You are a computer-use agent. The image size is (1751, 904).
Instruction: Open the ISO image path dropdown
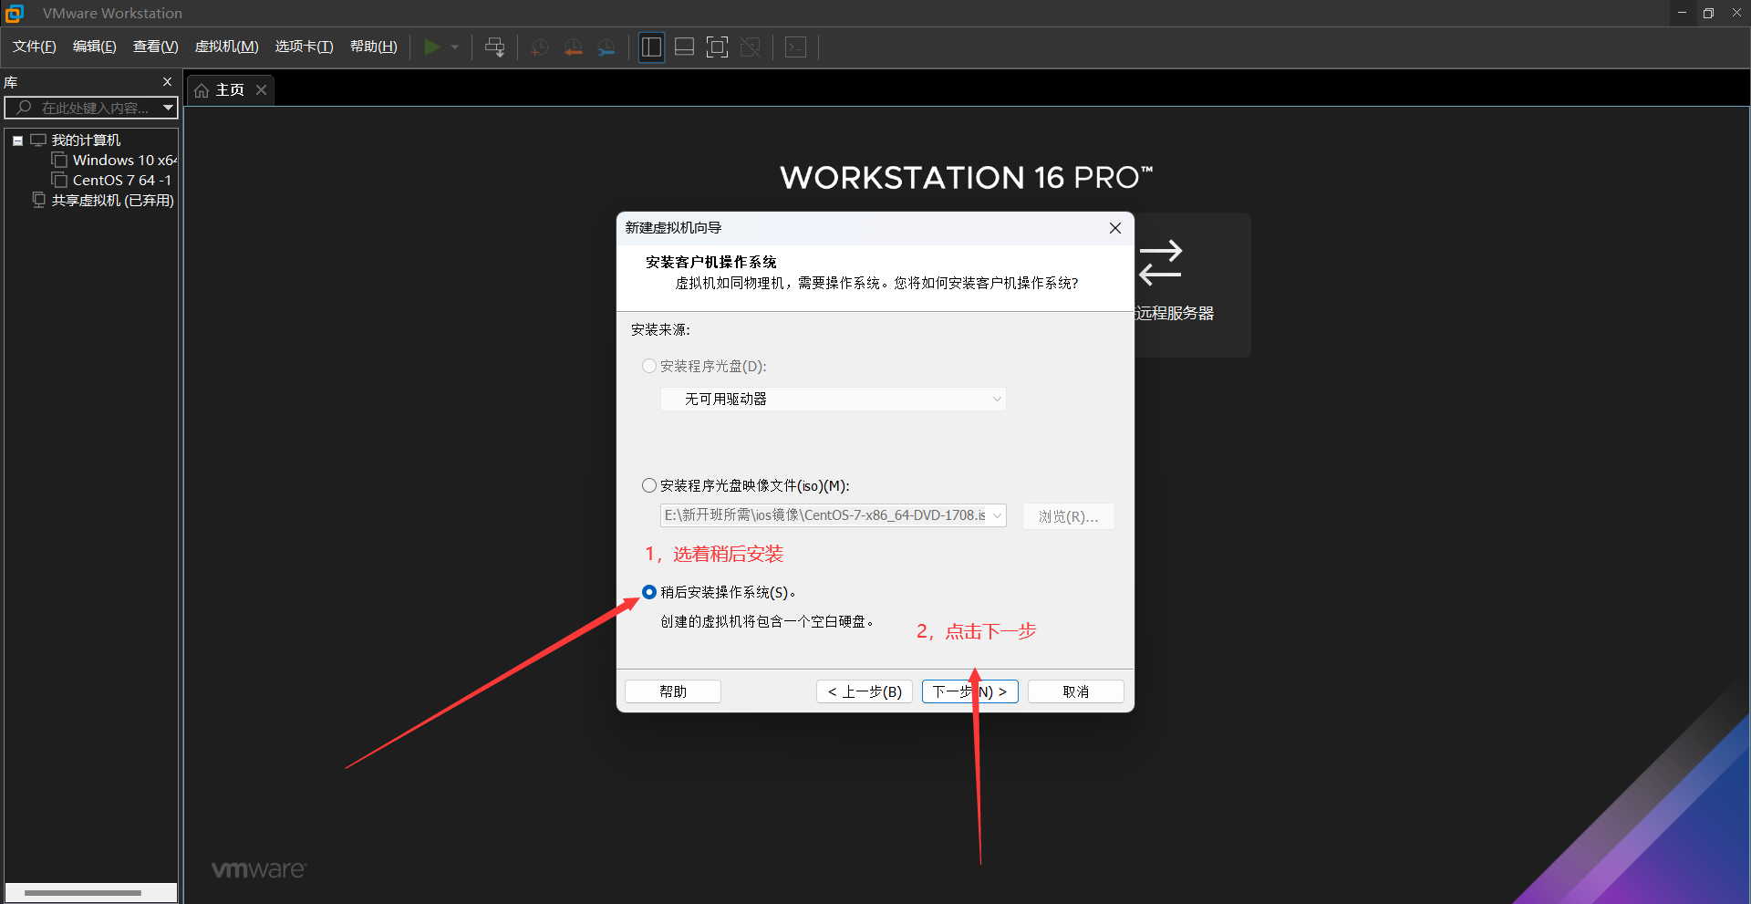click(997, 515)
